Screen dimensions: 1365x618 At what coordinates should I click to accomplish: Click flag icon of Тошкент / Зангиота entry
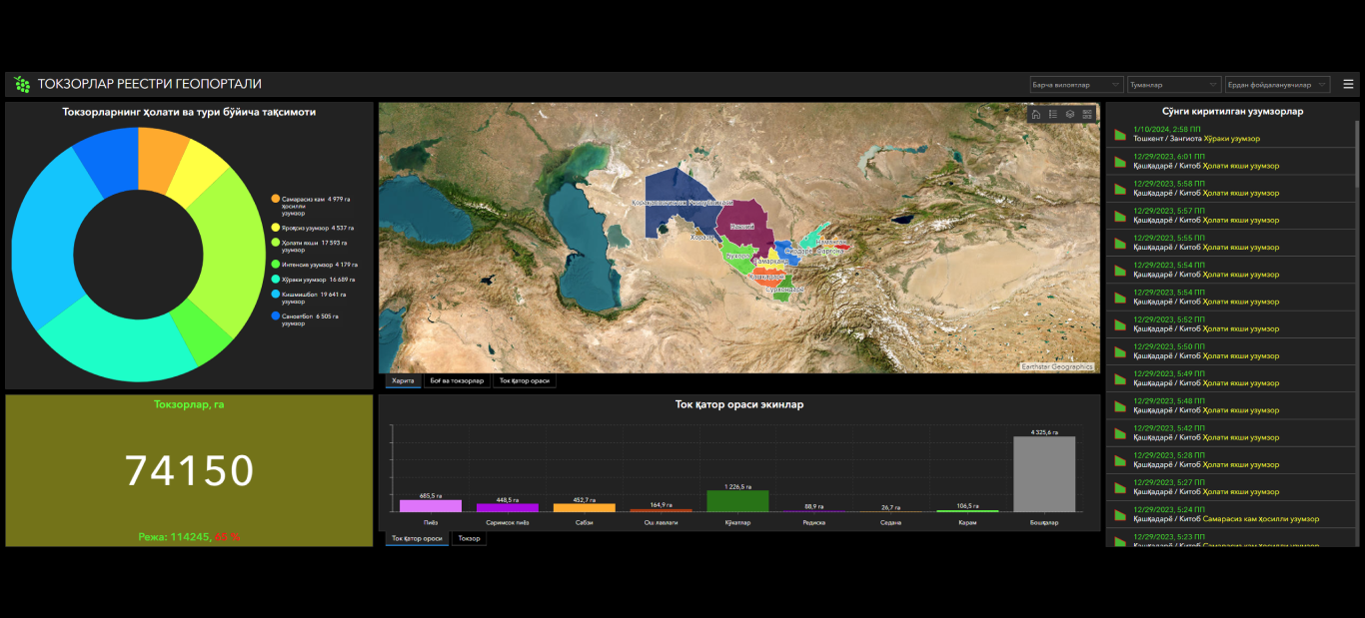[x=1120, y=134]
